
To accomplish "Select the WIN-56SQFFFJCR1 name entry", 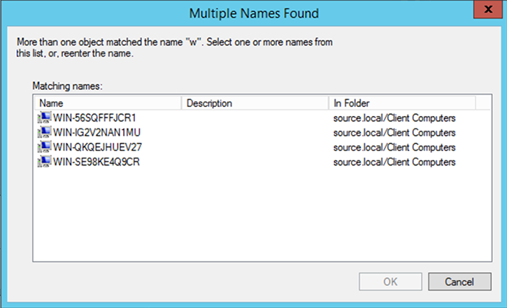I will coord(94,118).
